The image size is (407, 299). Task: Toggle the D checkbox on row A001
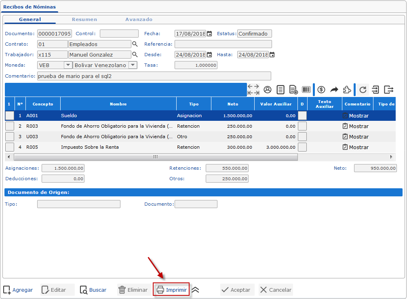point(302,116)
